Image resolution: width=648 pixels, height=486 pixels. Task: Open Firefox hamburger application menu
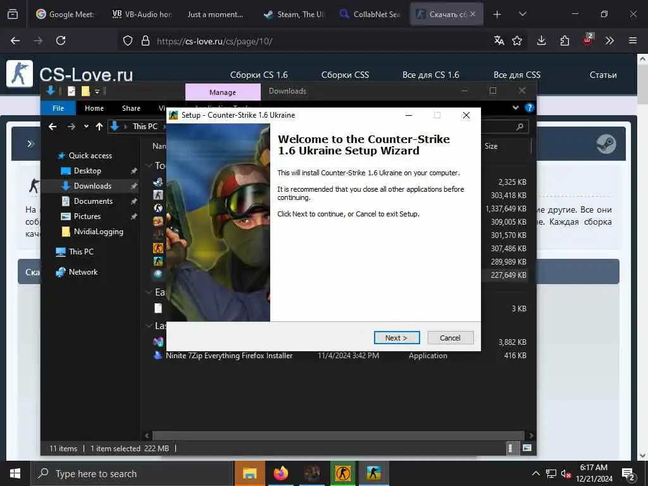click(x=633, y=40)
